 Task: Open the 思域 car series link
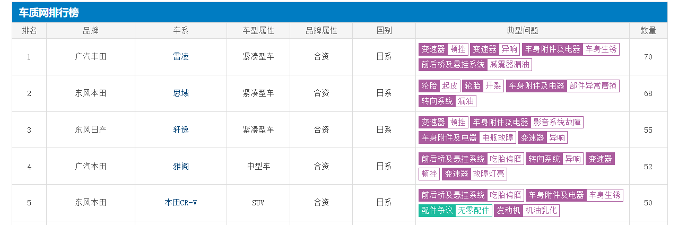point(181,93)
